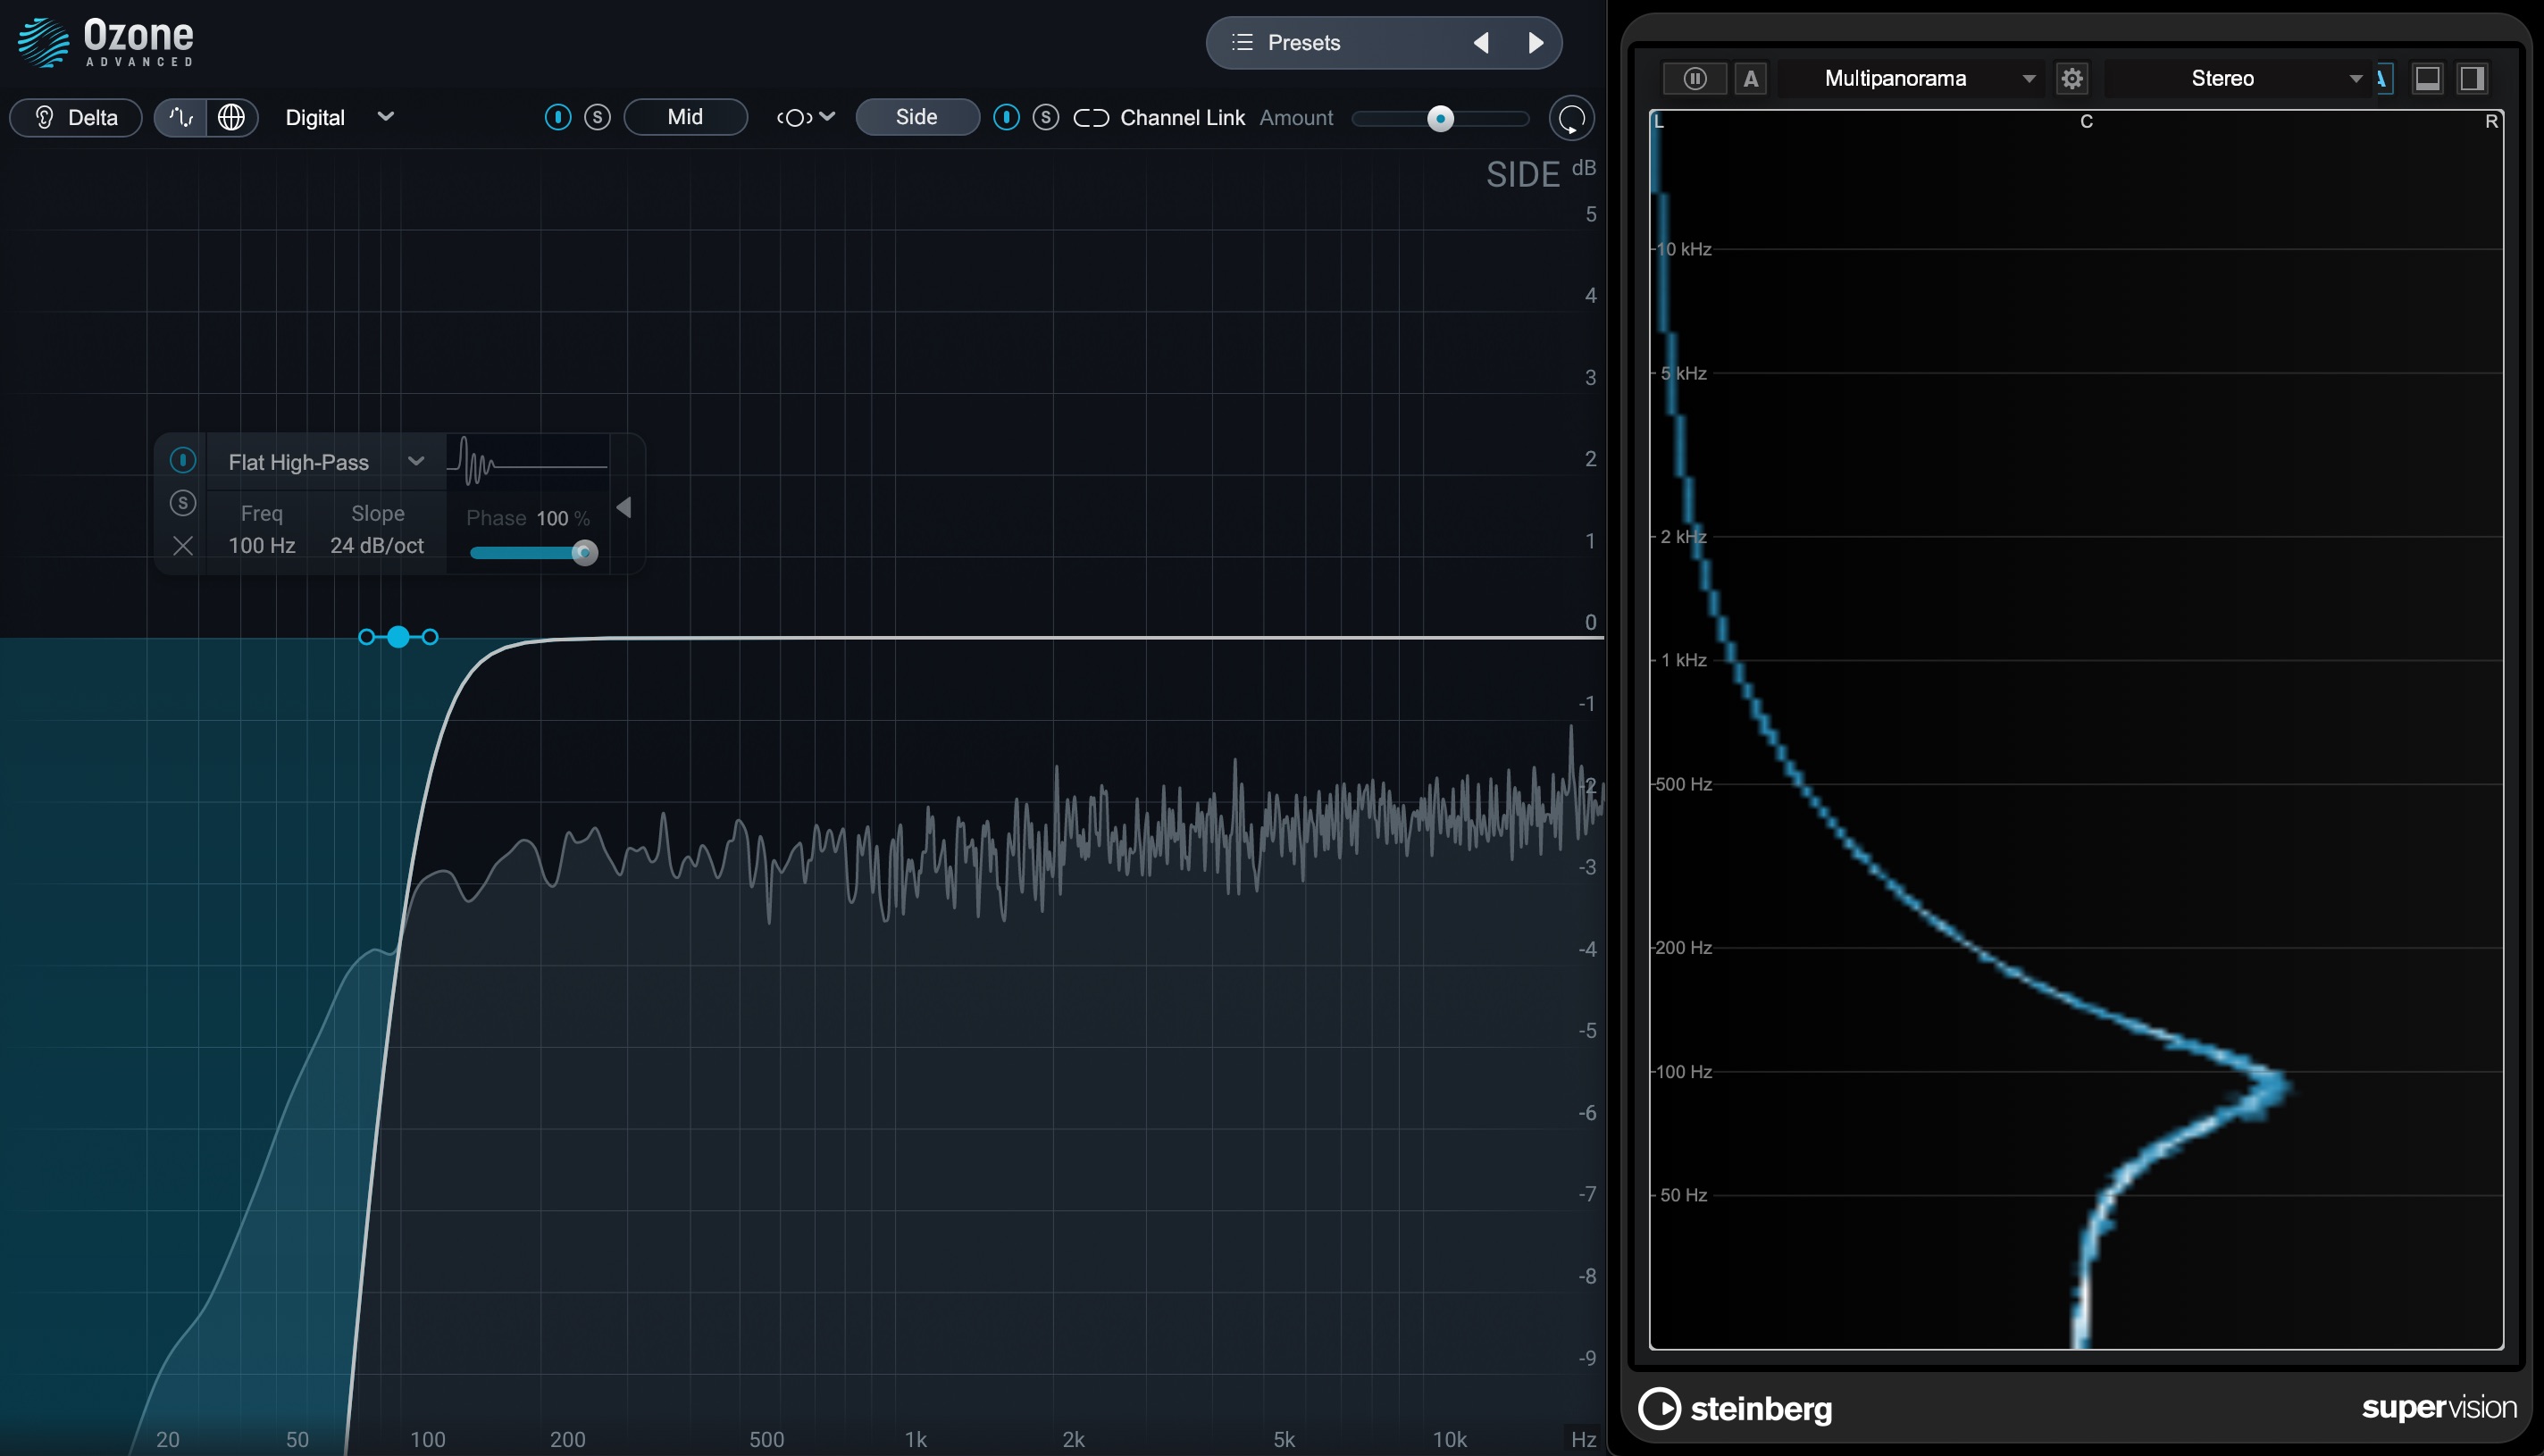The image size is (2544, 1456).
Task: Select the center EQ band node
Action: [x=399, y=637]
